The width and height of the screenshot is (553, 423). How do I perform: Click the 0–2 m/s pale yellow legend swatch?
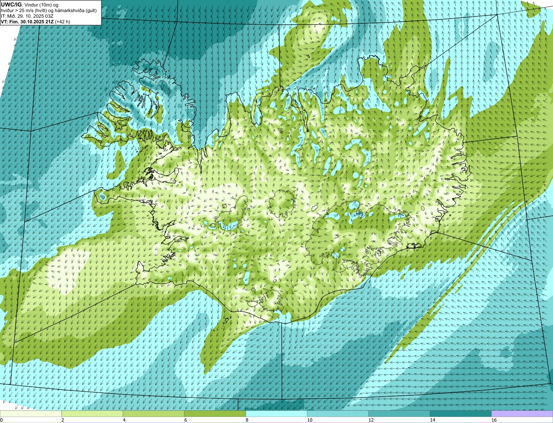31,414
